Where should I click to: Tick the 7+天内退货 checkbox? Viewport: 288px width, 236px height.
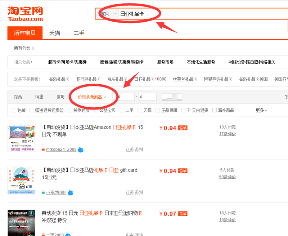(184, 110)
